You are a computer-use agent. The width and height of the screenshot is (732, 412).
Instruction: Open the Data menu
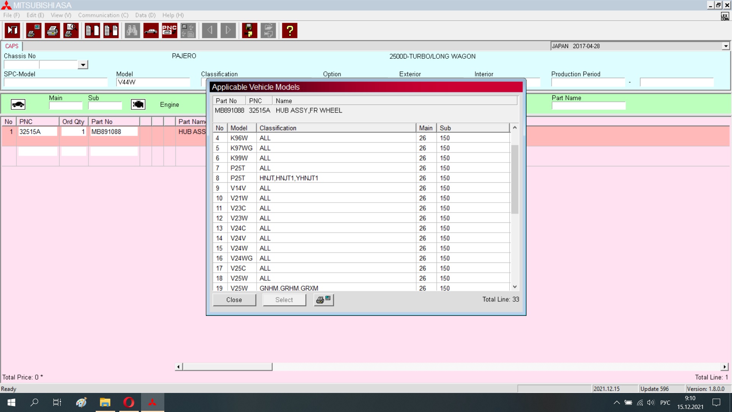click(x=145, y=15)
